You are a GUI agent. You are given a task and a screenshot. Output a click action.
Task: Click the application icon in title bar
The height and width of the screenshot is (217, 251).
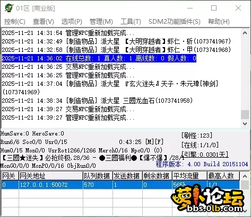9,8
